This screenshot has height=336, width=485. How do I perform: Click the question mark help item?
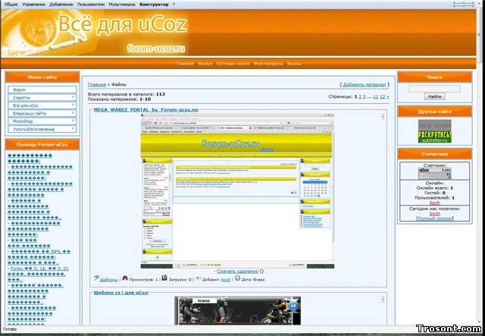pyautogui.click(x=174, y=5)
